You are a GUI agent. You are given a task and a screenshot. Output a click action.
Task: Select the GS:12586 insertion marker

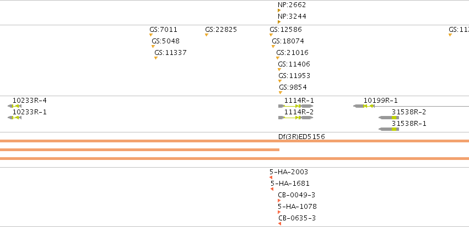[x=271, y=35]
